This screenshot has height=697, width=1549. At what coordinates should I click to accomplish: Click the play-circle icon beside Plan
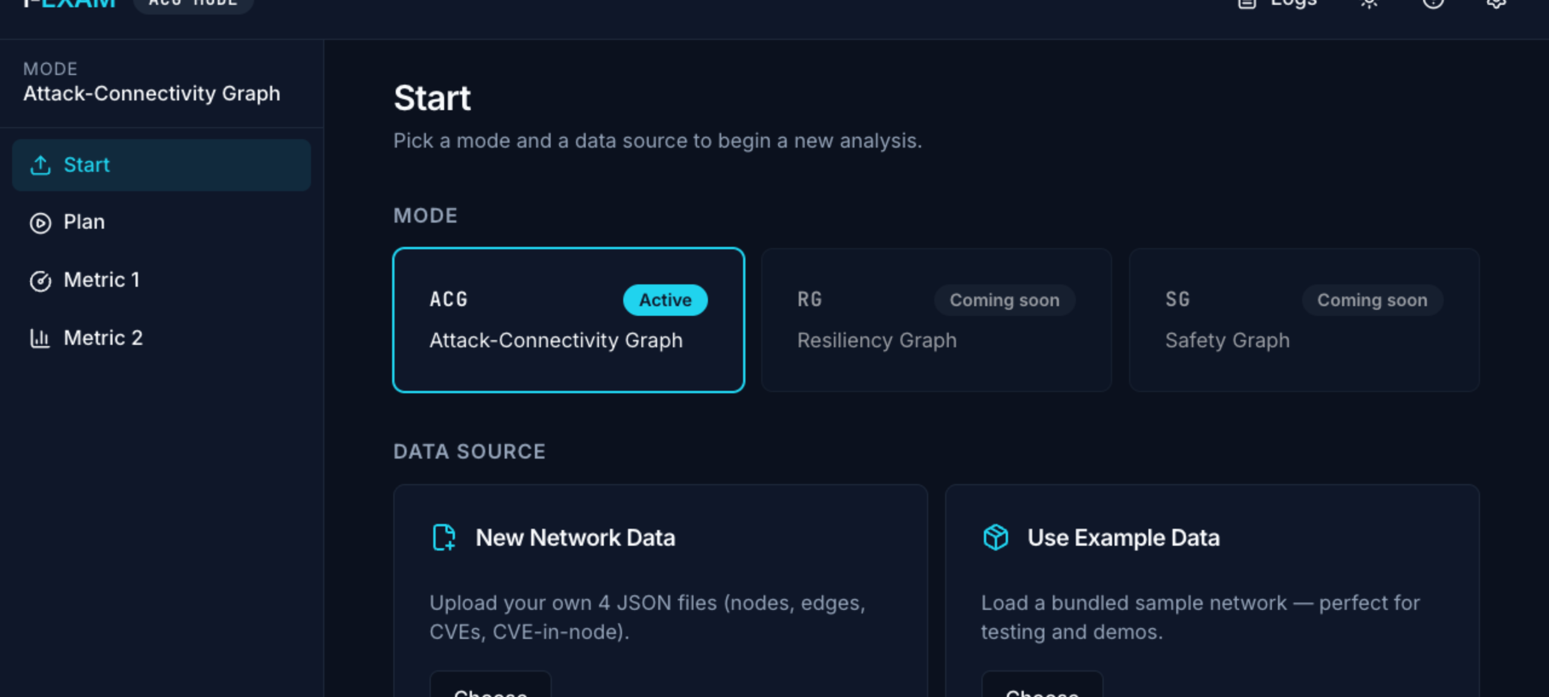click(41, 223)
